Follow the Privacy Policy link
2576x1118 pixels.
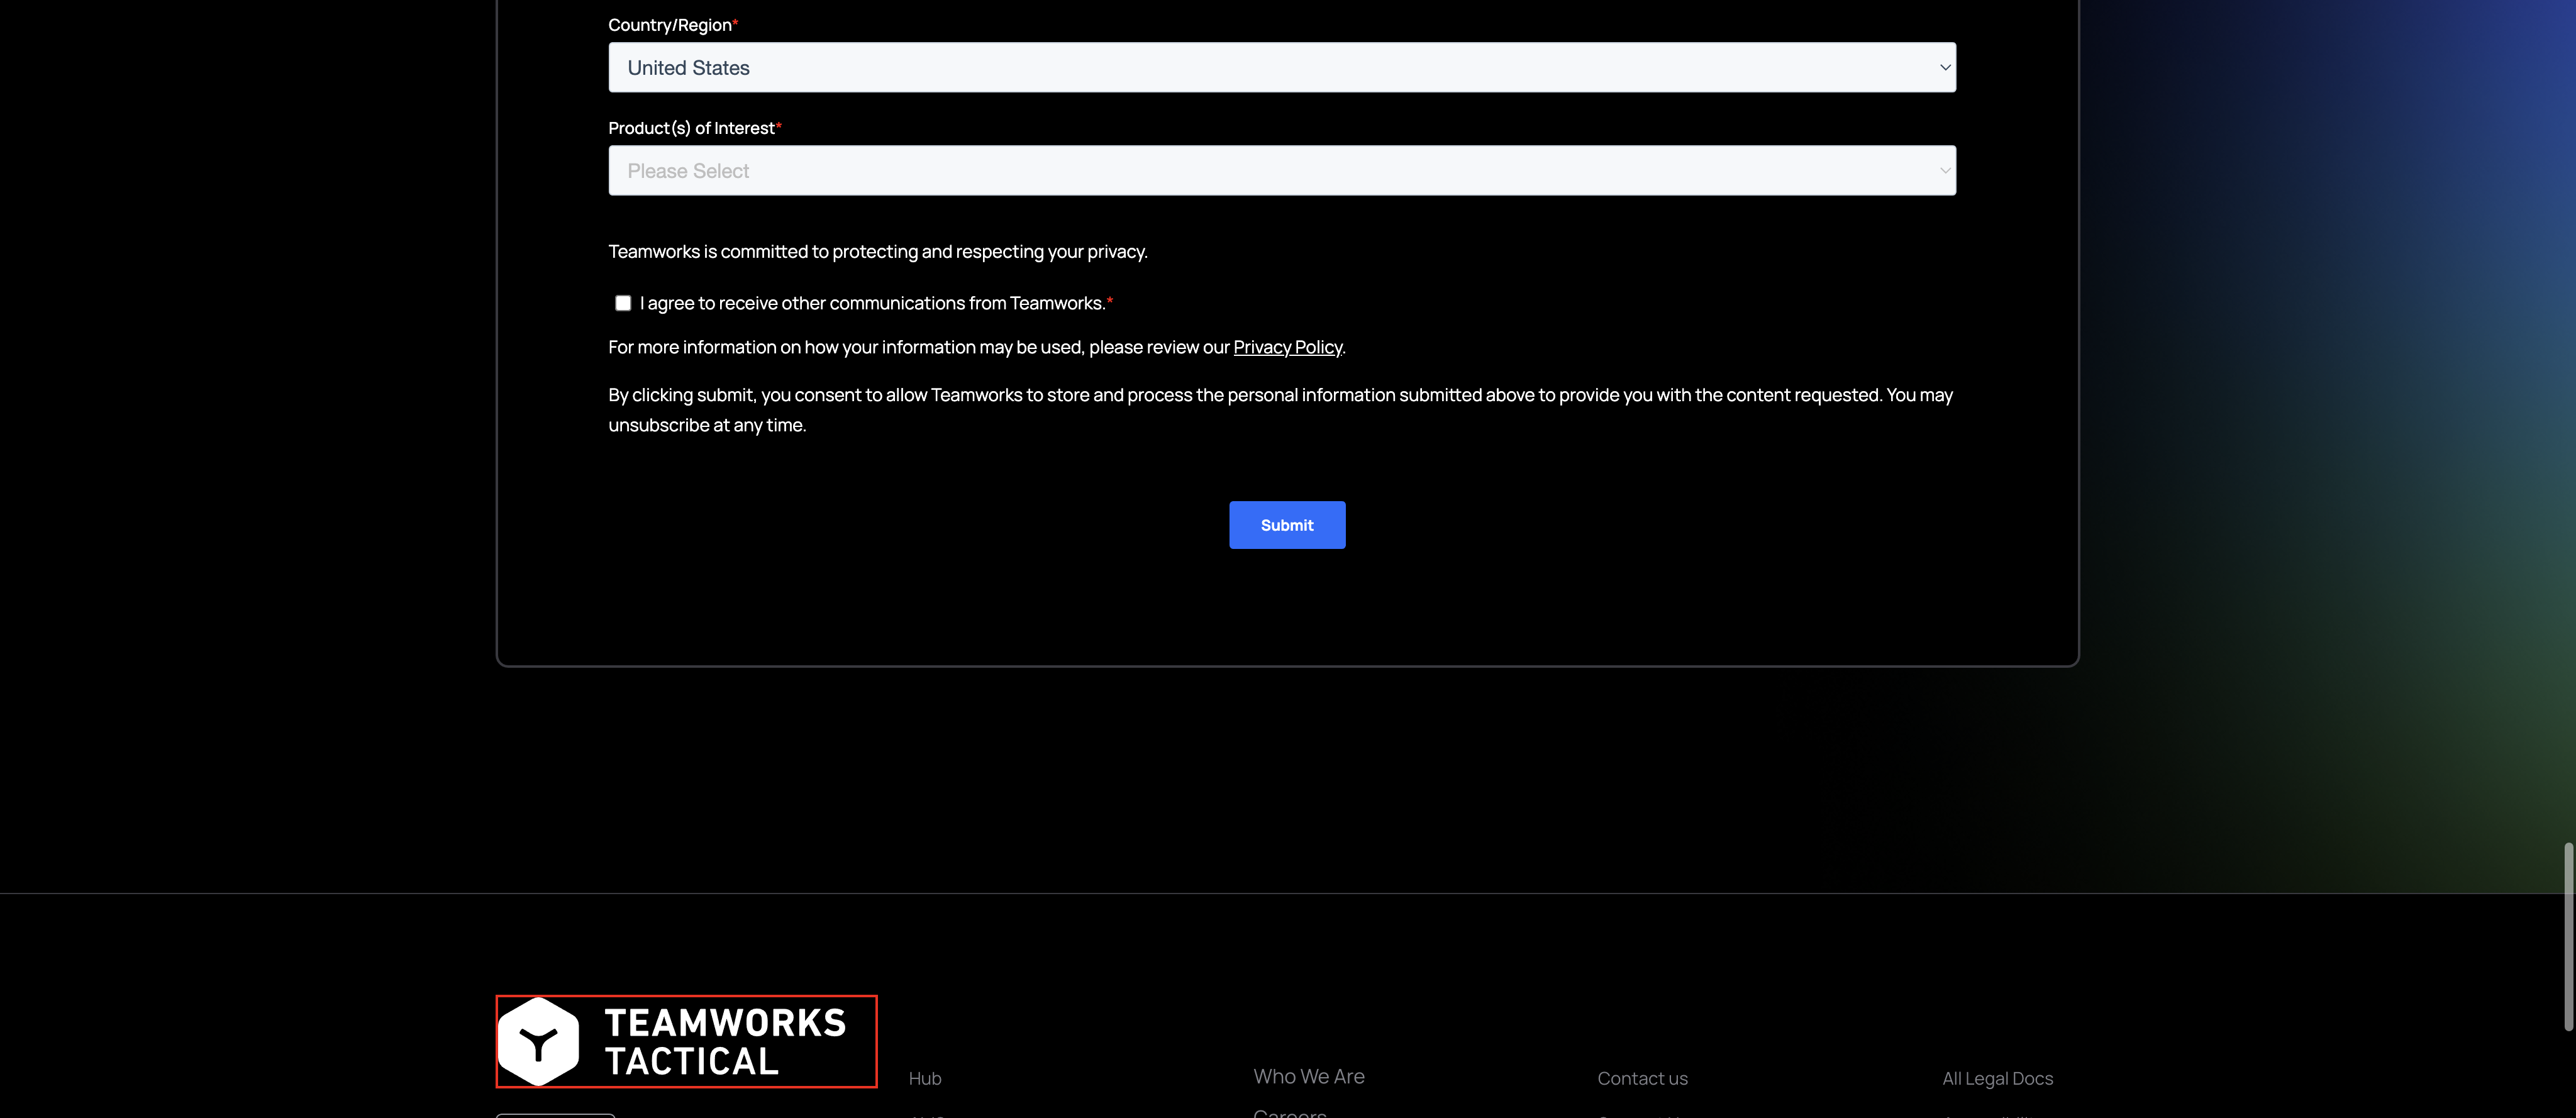point(1287,347)
